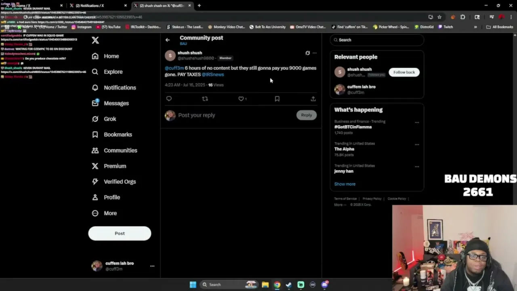Open the Twitch bookmark
The width and height of the screenshot is (517, 291).
click(x=445, y=27)
